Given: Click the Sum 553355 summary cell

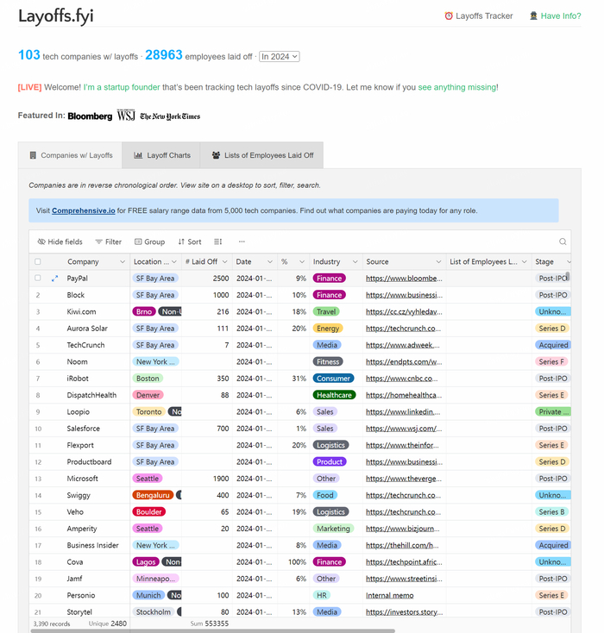Looking at the screenshot, I should click(x=210, y=624).
